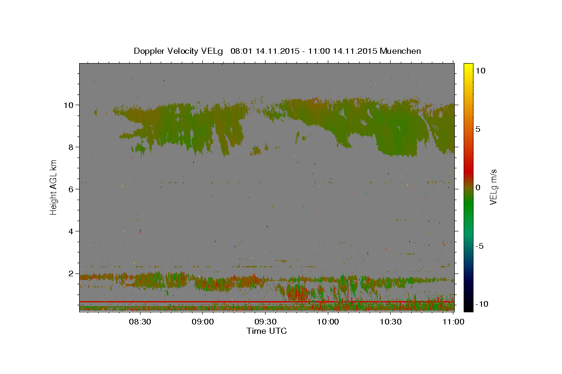Click the colorbar value '0'
Image resolution: width=562 pixels, height=374 pixels.
tap(478, 187)
